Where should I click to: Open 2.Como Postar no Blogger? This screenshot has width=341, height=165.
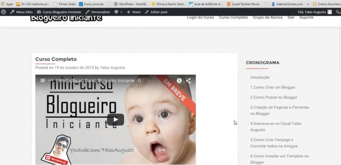tap(274, 97)
